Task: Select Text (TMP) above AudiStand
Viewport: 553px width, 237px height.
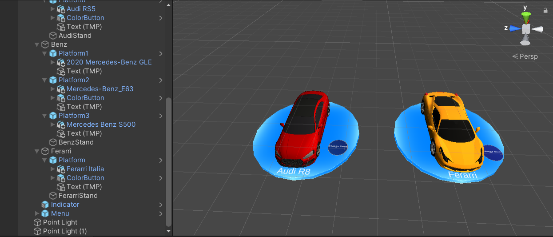Action: [x=84, y=27]
